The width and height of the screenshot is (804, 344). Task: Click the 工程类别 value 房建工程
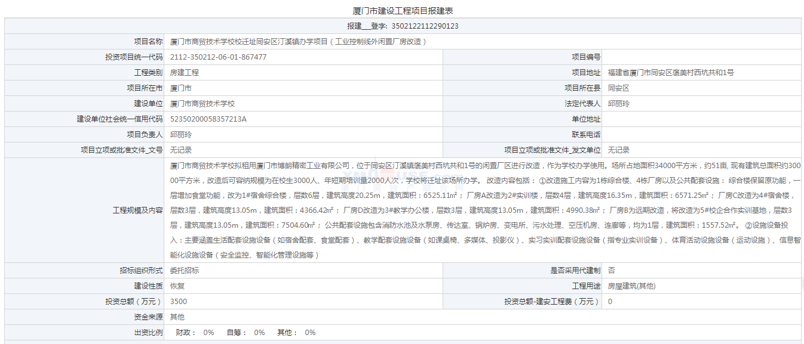tap(185, 73)
